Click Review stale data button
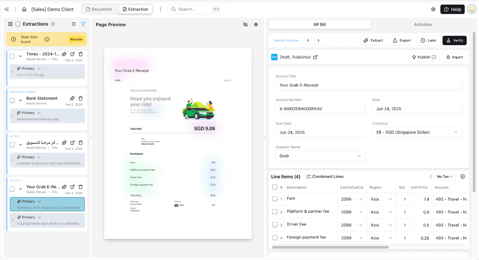Screen dimensions: 479x260 (x=76, y=39)
